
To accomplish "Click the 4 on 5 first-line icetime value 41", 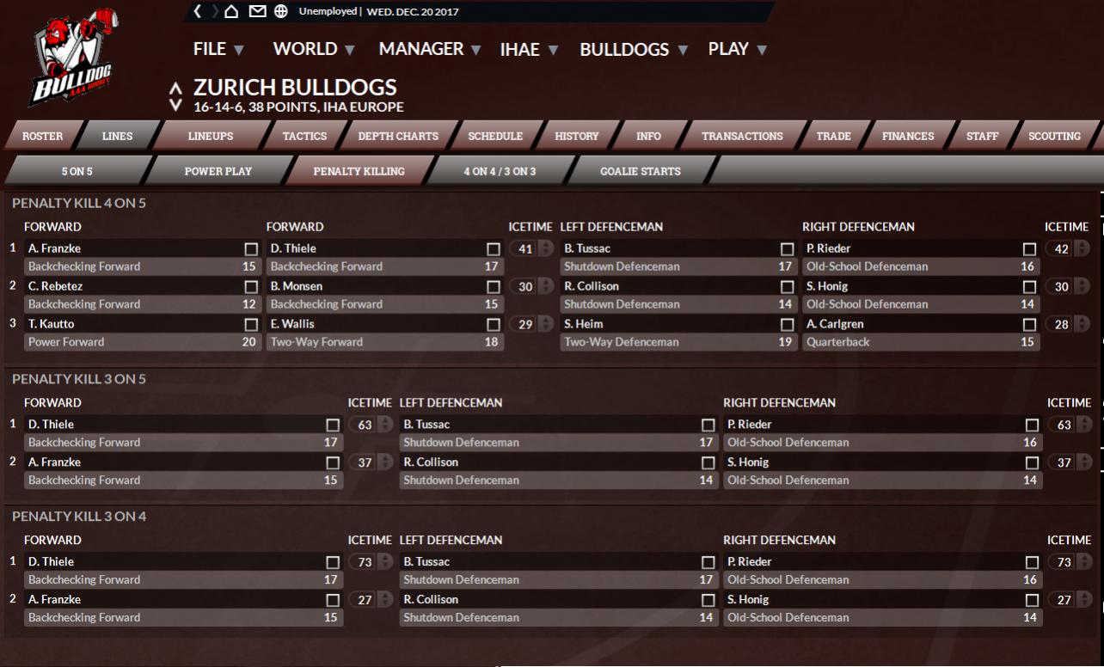I will click(525, 249).
